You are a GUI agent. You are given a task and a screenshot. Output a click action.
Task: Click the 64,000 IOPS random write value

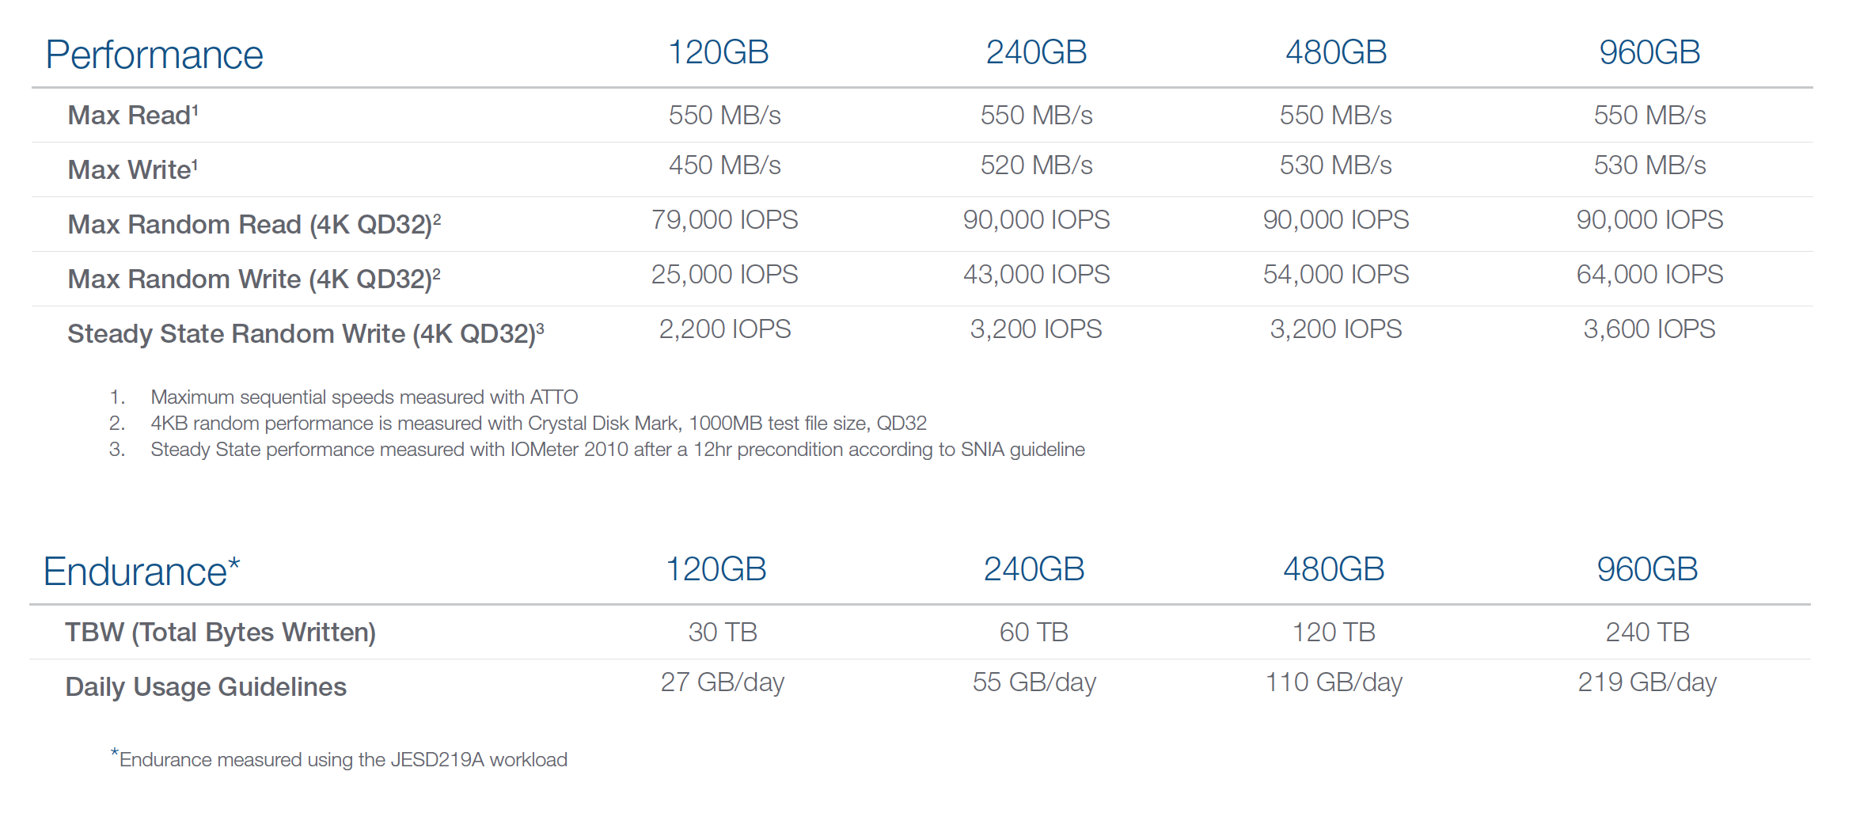[x=1649, y=275]
